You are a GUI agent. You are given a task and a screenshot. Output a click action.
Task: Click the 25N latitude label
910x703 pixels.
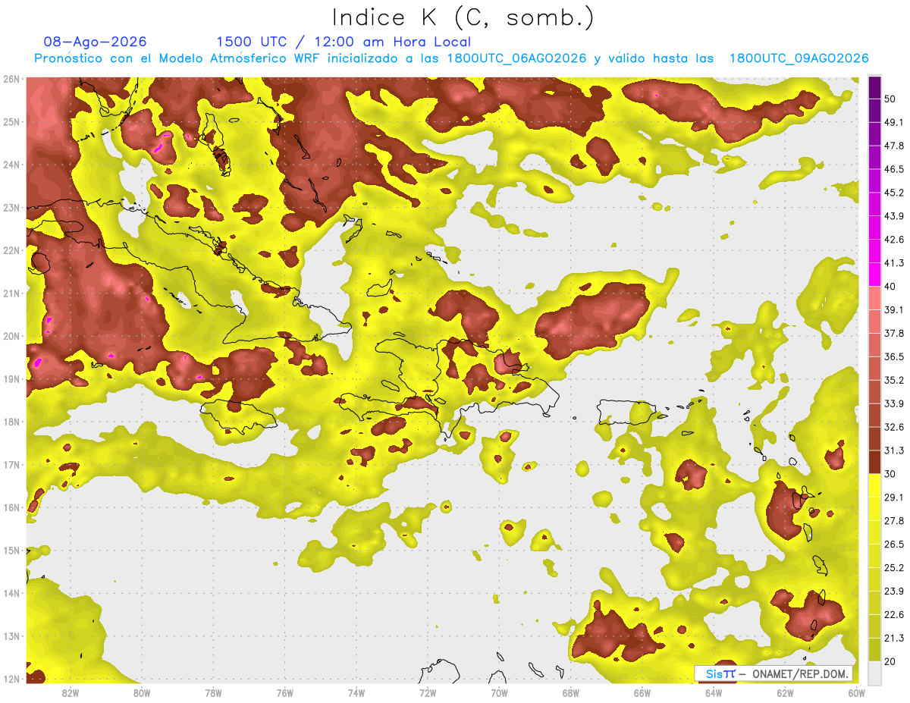11,122
